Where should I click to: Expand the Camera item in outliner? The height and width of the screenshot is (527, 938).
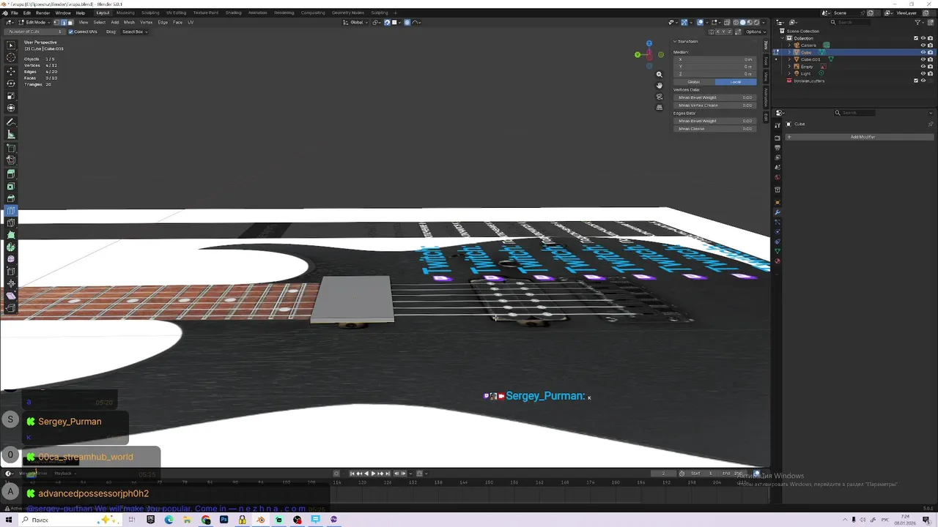click(x=789, y=45)
